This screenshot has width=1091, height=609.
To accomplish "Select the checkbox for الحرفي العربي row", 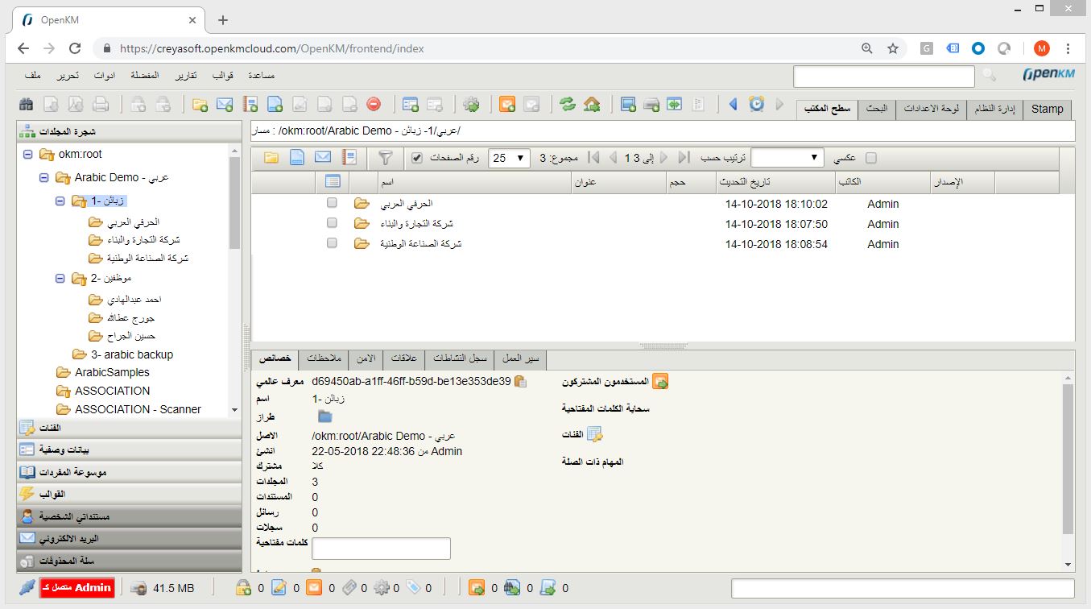I will pyautogui.click(x=331, y=204).
